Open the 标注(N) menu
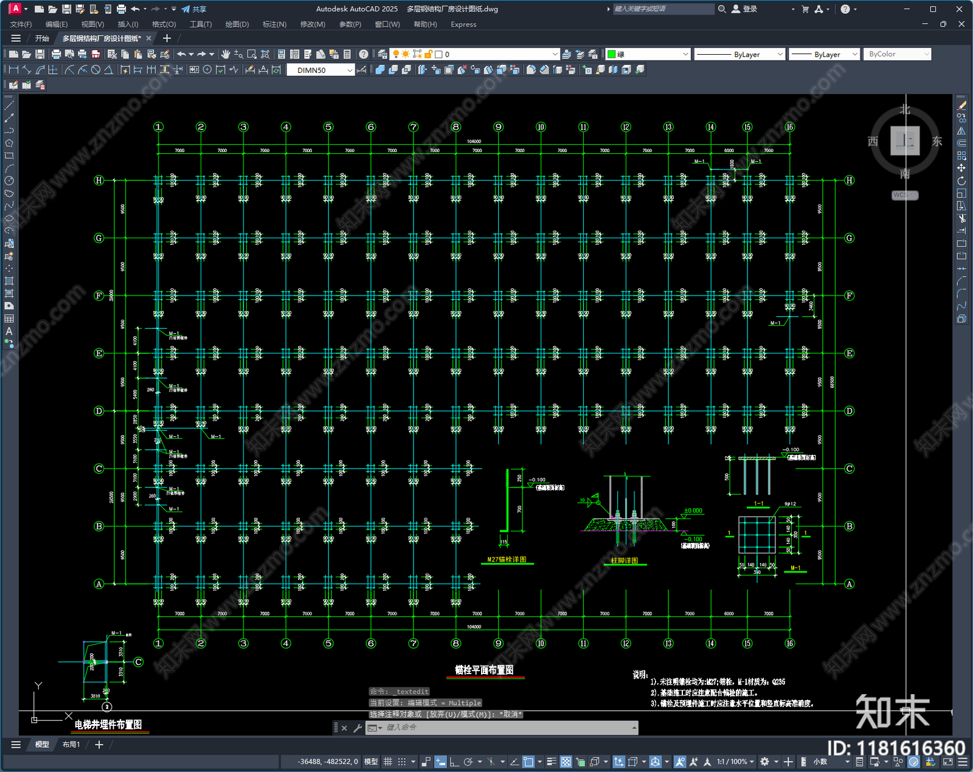This screenshot has height=772, width=973. [274, 24]
